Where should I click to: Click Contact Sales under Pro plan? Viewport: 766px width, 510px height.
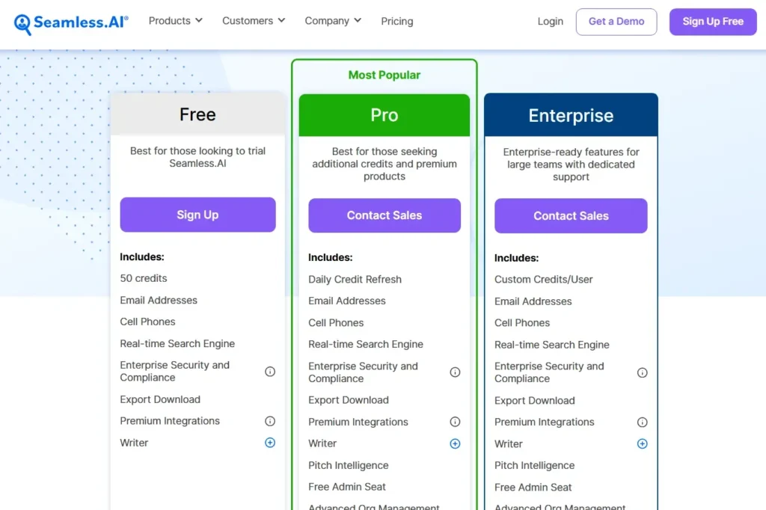[x=384, y=215]
